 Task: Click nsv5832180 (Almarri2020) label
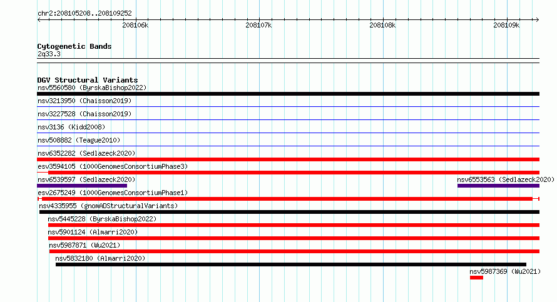click(100, 258)
